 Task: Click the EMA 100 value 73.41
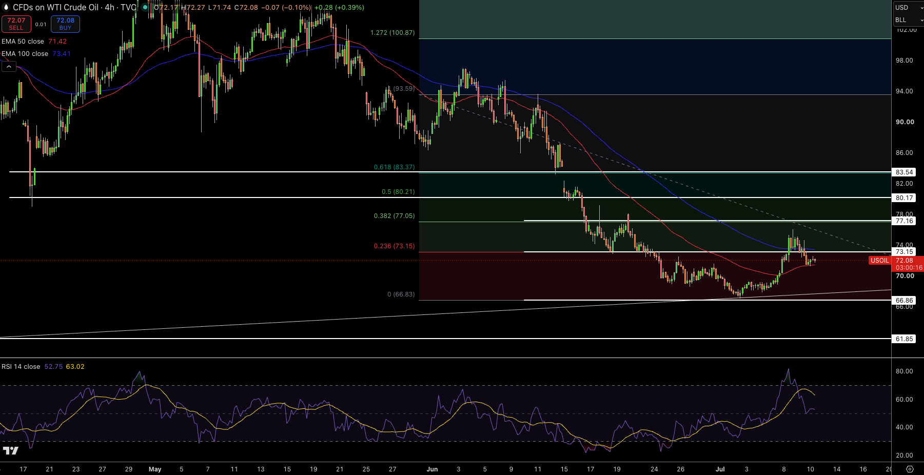tap(62, 53)
